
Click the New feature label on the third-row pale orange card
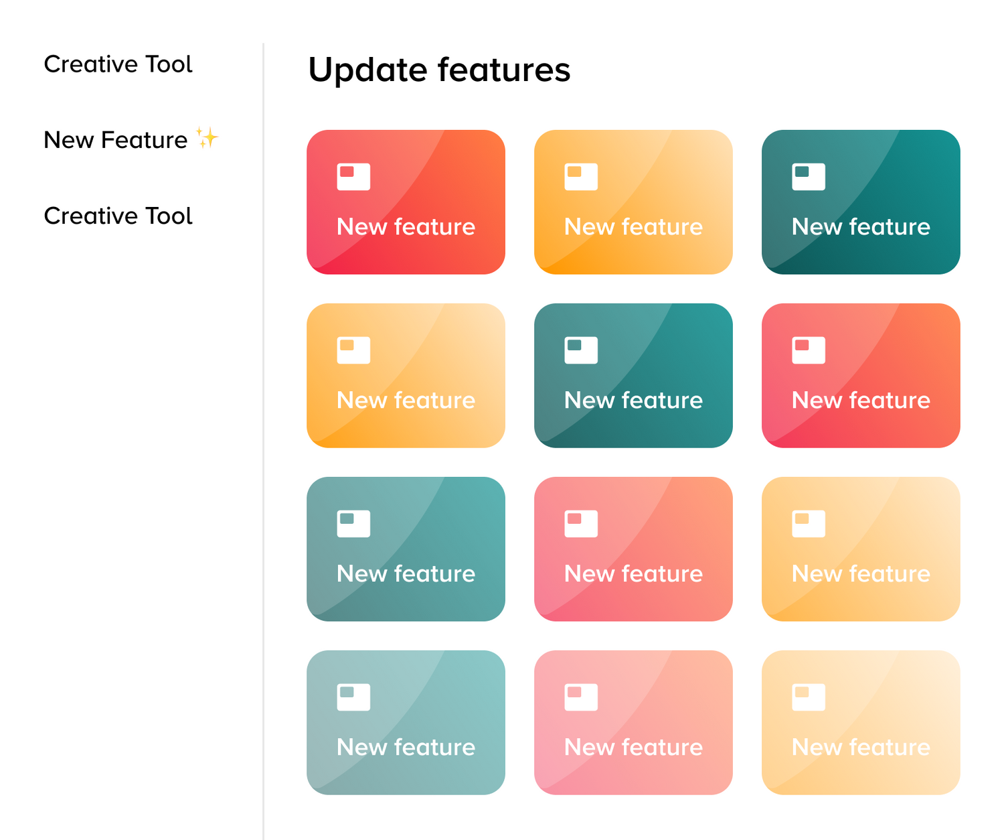pos(861,574)
